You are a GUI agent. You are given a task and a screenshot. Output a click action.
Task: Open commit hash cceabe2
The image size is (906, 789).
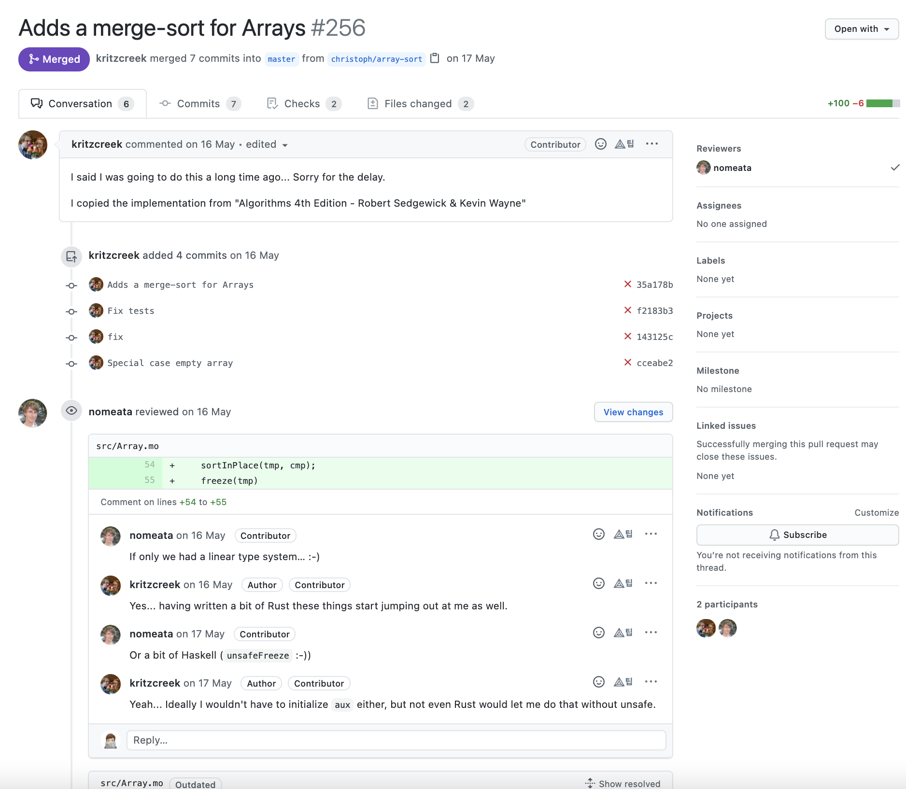coord(654,363)
